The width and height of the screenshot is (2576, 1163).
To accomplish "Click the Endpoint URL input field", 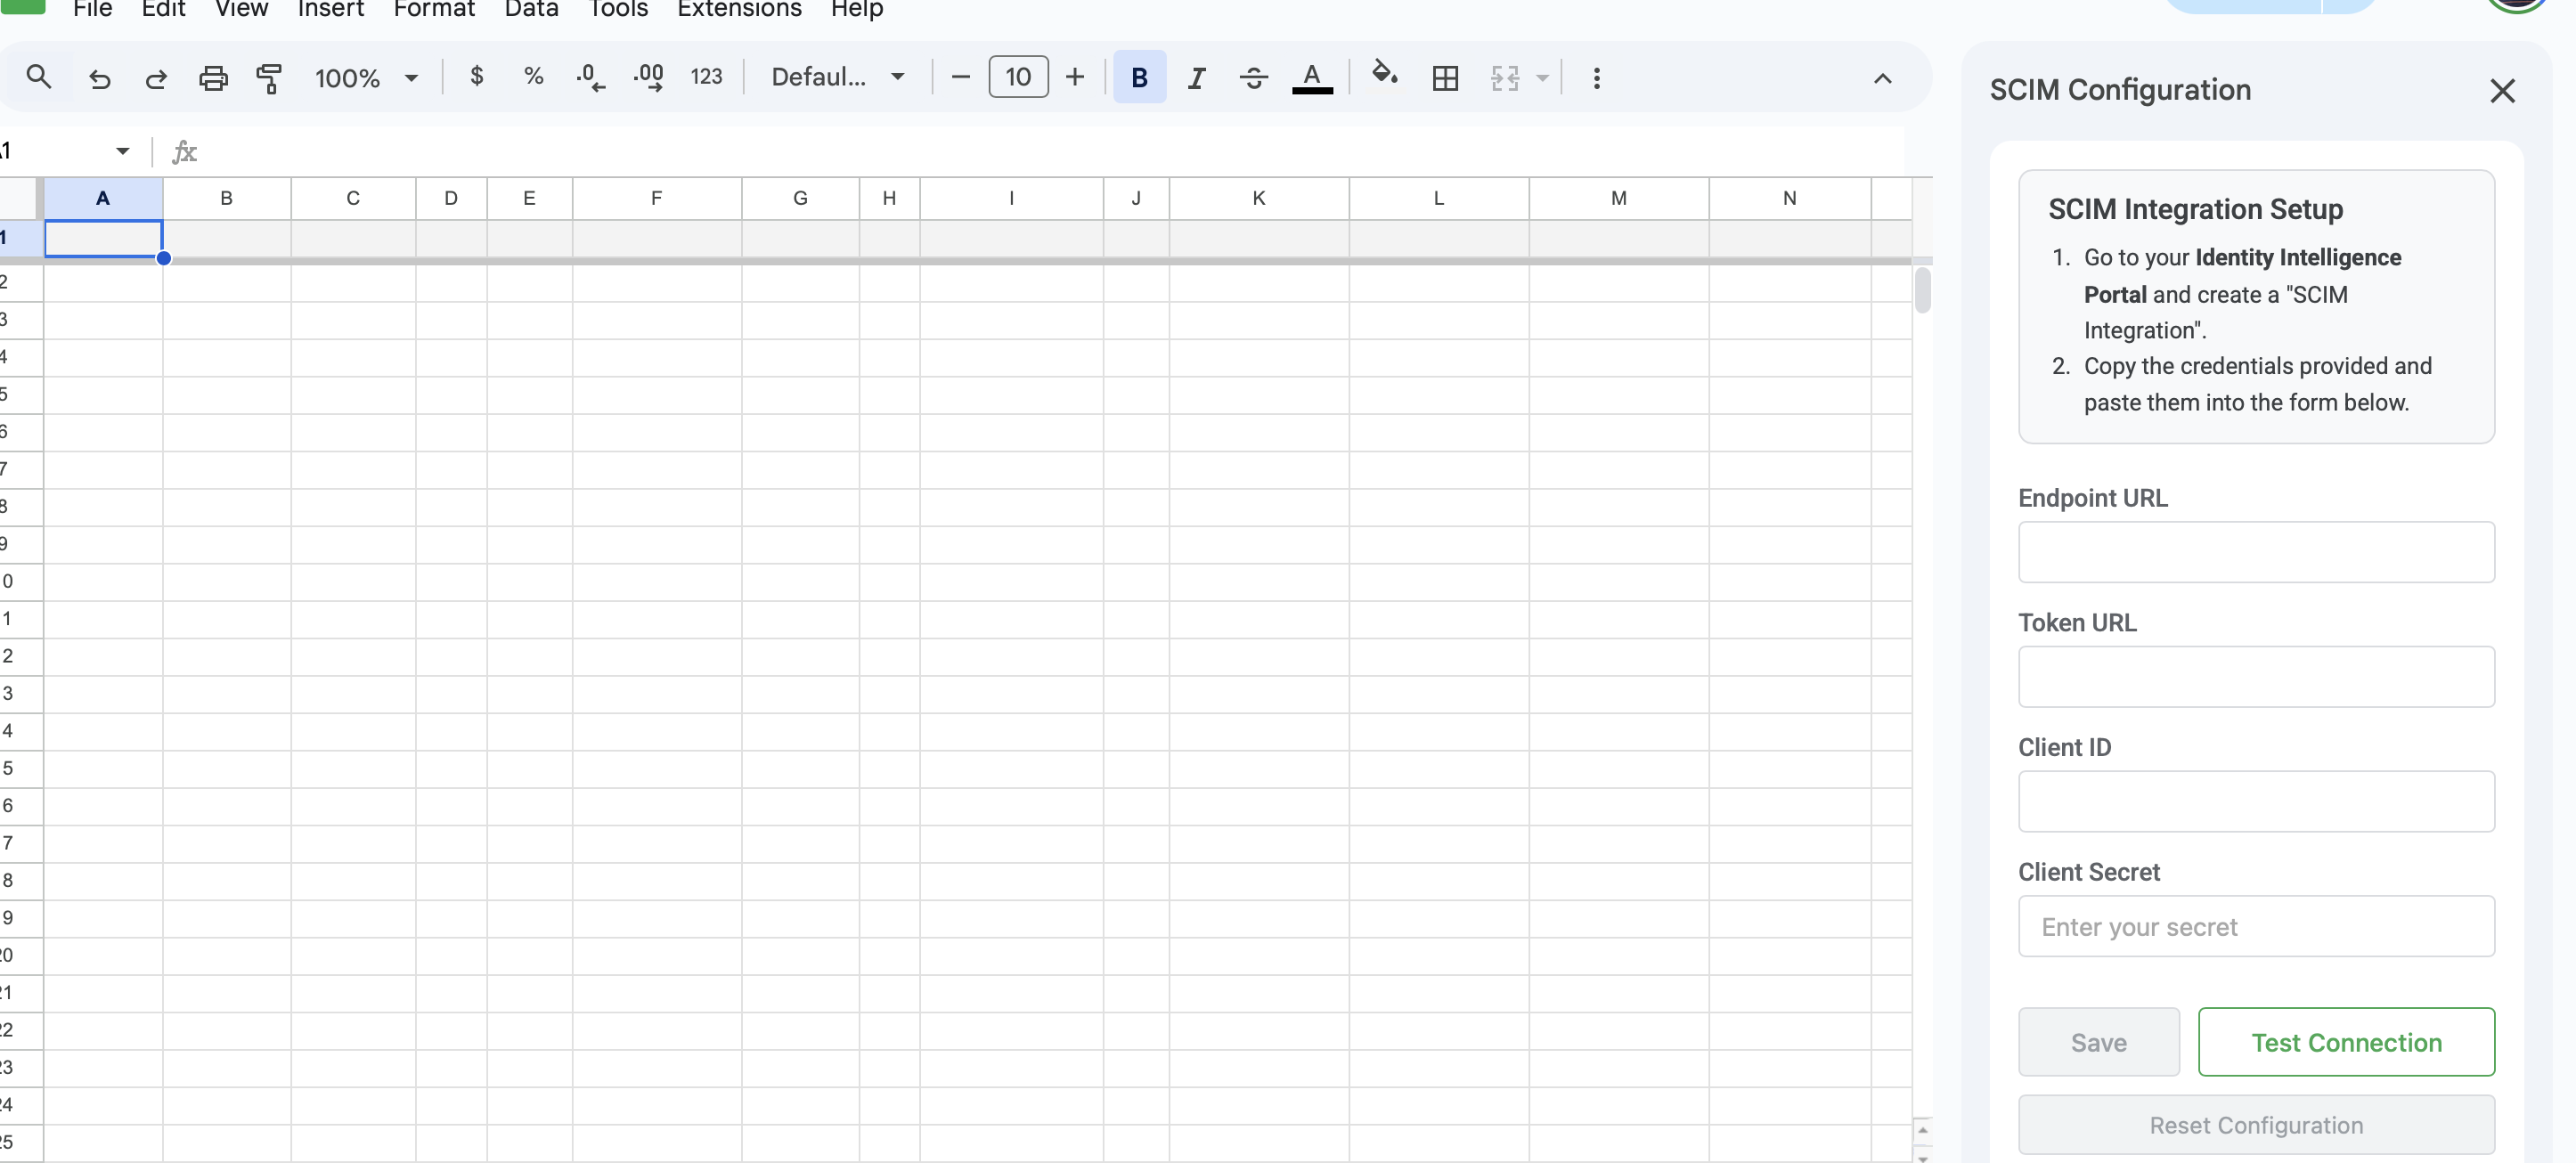I will pos(2255,552).
